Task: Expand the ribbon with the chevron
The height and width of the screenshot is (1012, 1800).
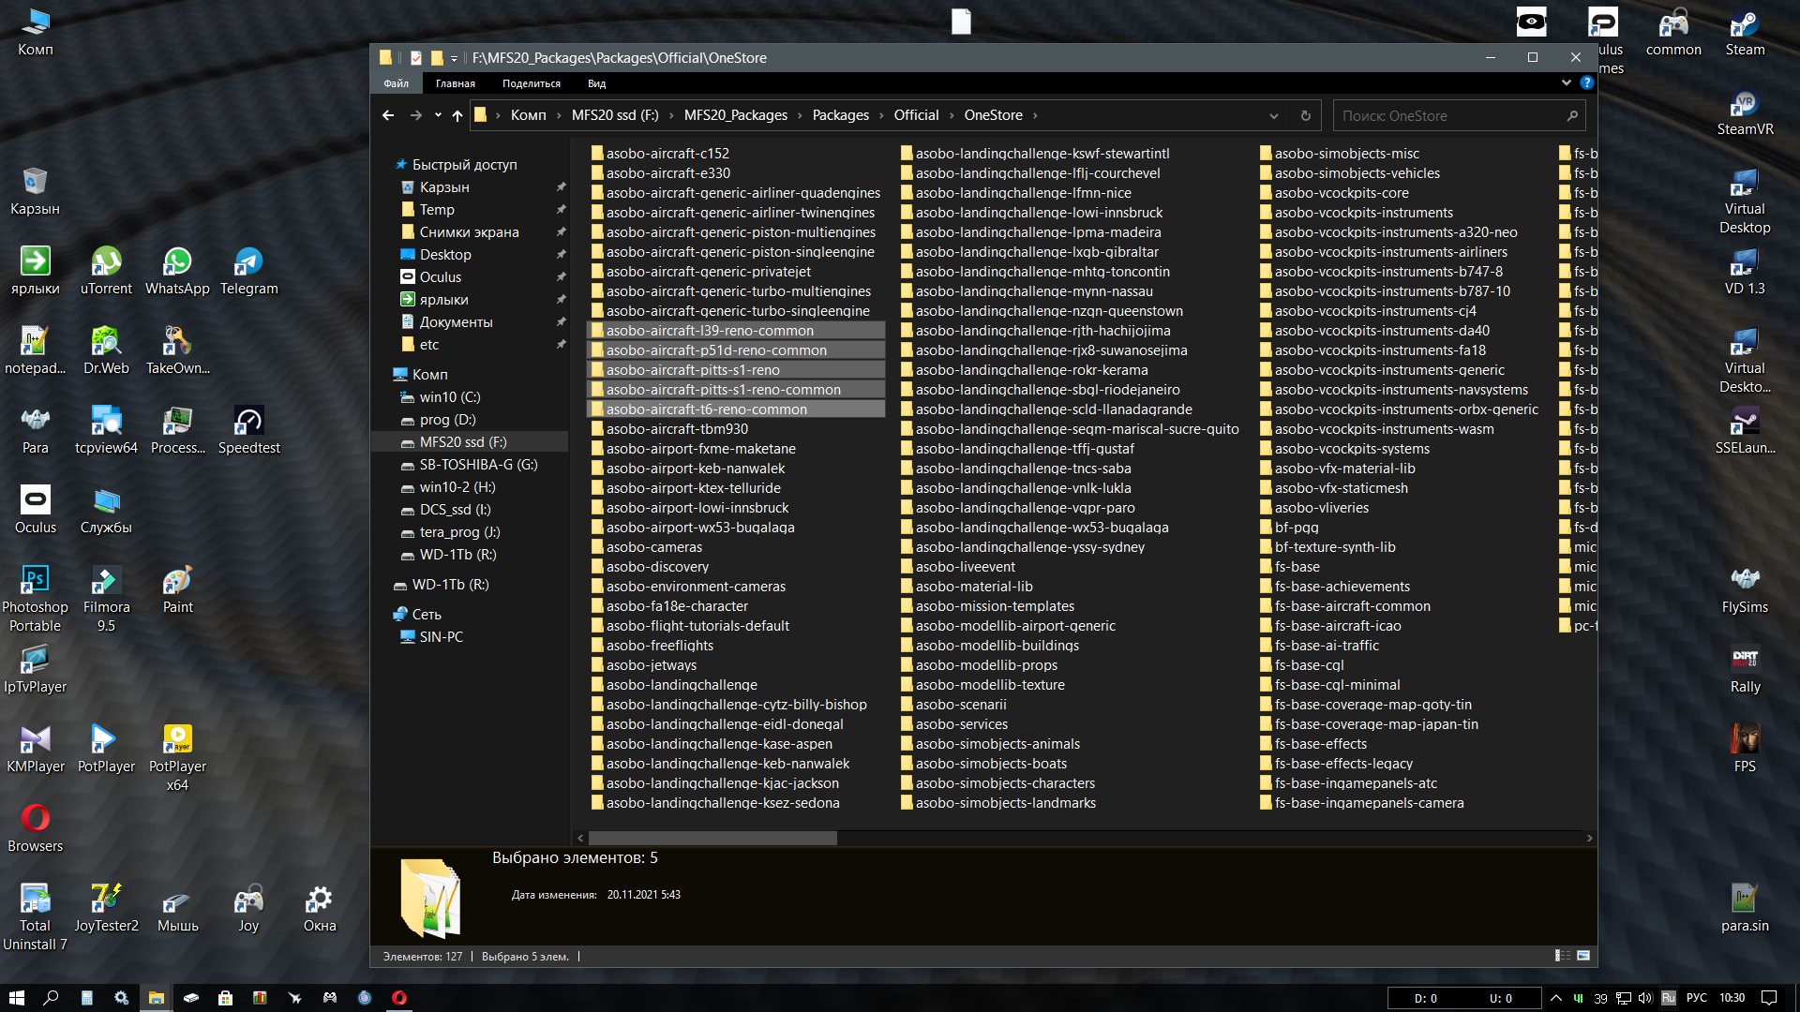Action: 1566,82
